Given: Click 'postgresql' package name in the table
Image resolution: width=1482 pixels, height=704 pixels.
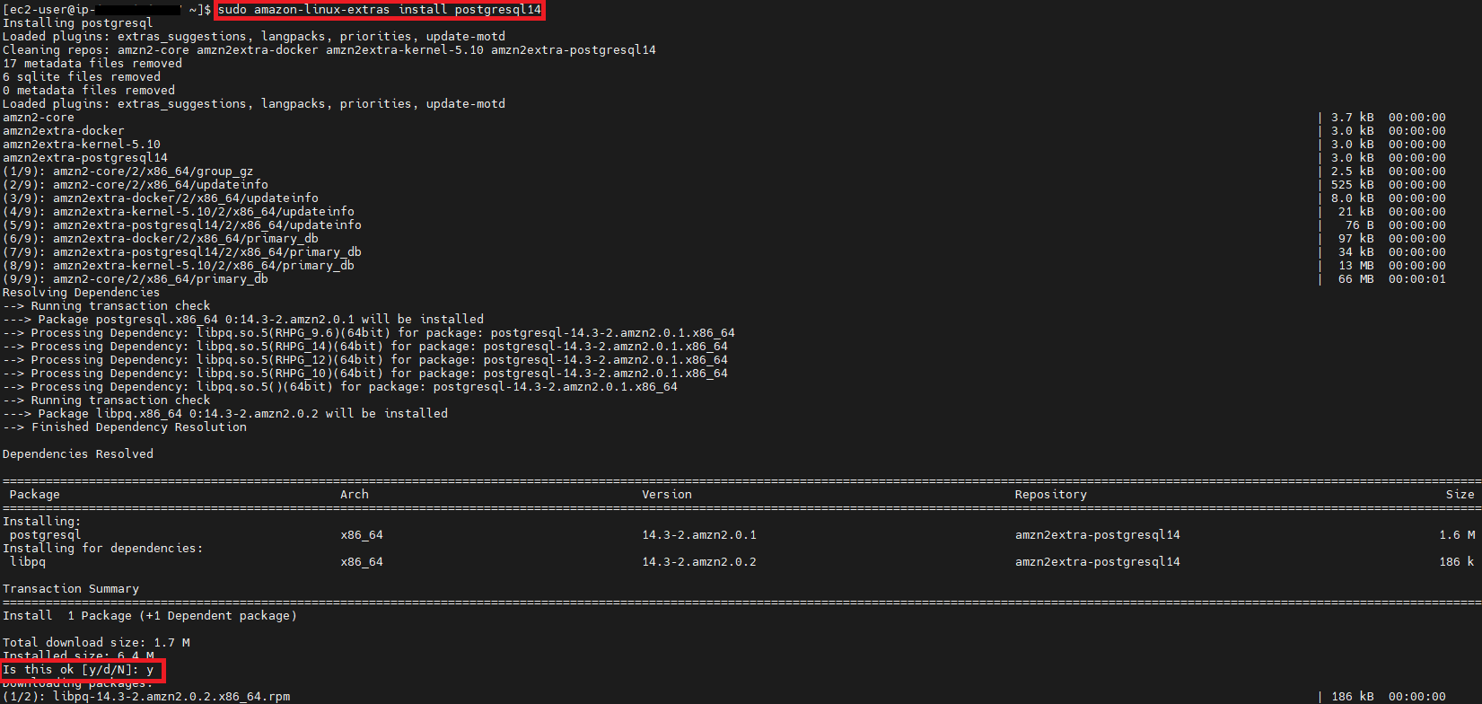Looking at the screenshot, I should (x=46, y=535).
